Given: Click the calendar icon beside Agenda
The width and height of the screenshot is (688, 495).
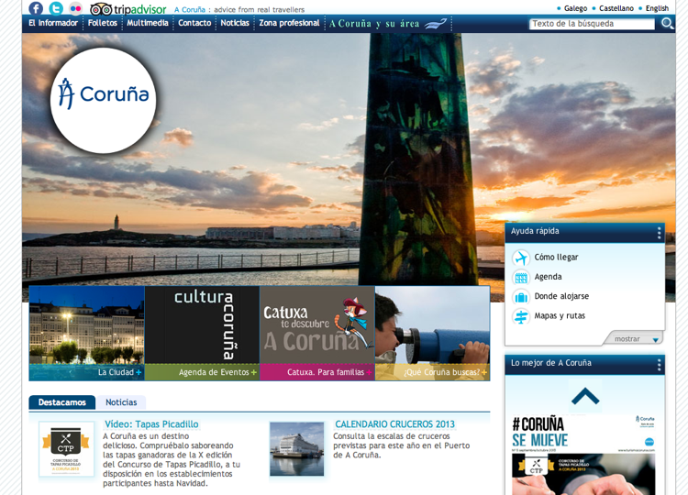Looking at the screenshot, I should pos(521,277).
